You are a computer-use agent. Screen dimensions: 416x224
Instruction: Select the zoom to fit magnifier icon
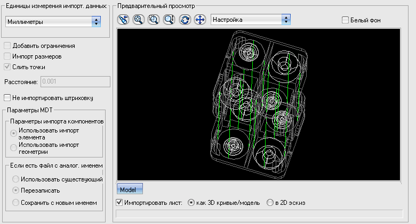[139, 20]
